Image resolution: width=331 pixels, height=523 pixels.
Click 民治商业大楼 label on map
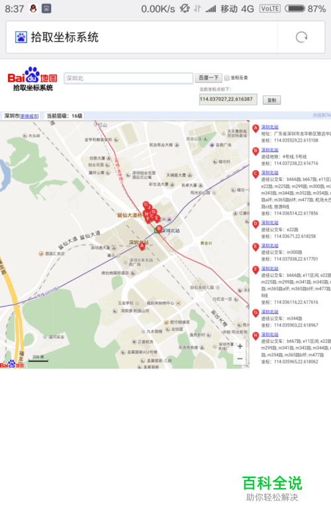161,145
